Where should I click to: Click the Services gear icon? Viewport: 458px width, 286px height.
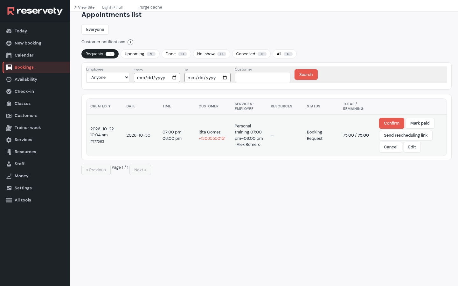click(x=9, y=140)
